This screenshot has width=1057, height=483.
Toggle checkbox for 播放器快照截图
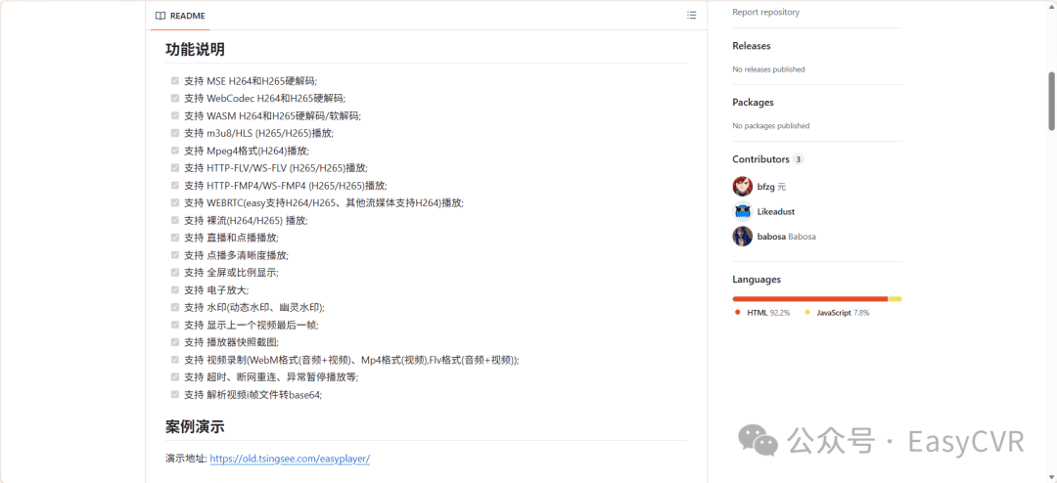174,342
